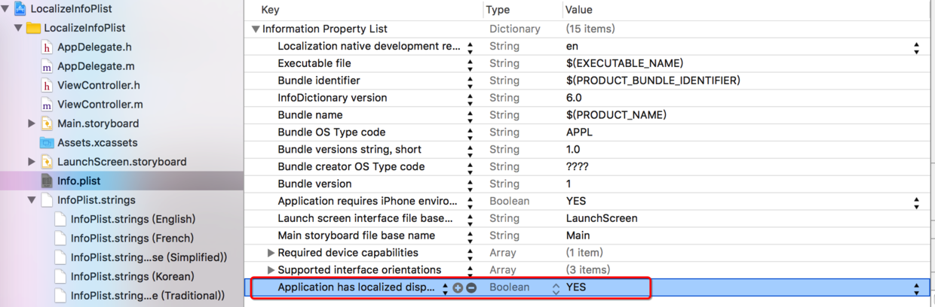Expand Supported interface orientations array
Image resolution: width=935 pixels, height=307 pixels.
tap(271, 270)
